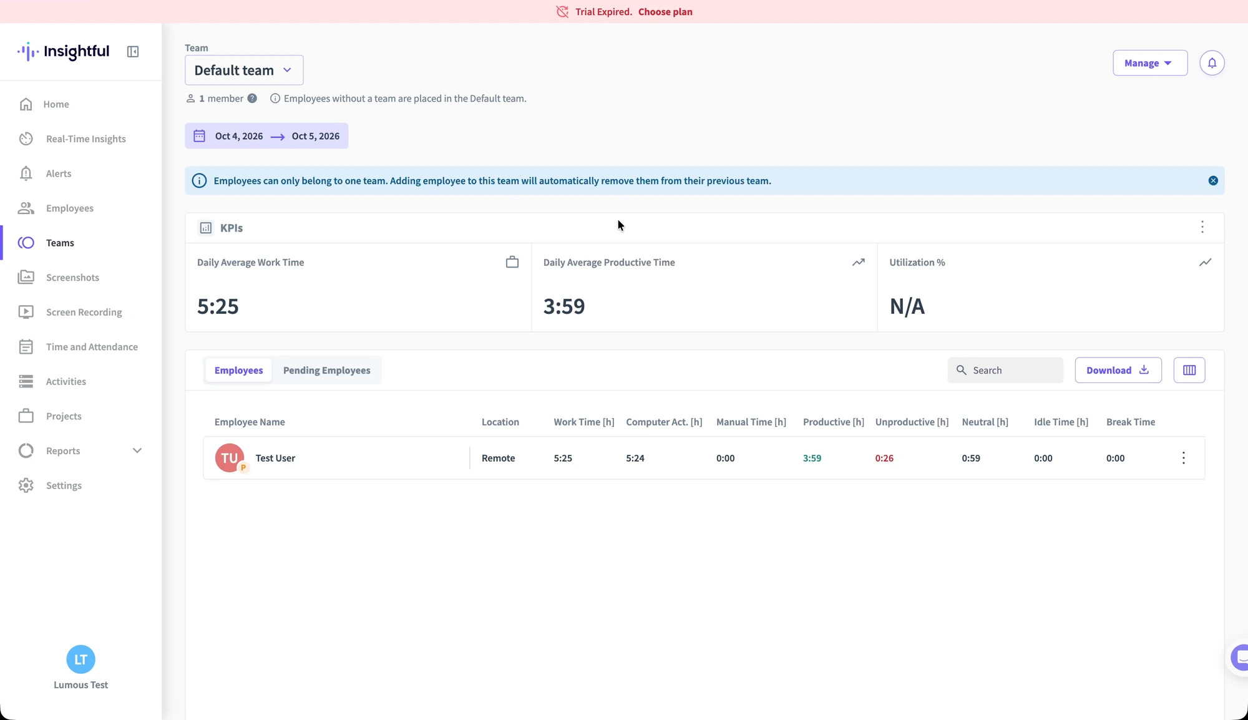This screenshot has width=1248, height=720.
Task: Open the date range picker Oct 4–5, 2026
Action: 266,136
